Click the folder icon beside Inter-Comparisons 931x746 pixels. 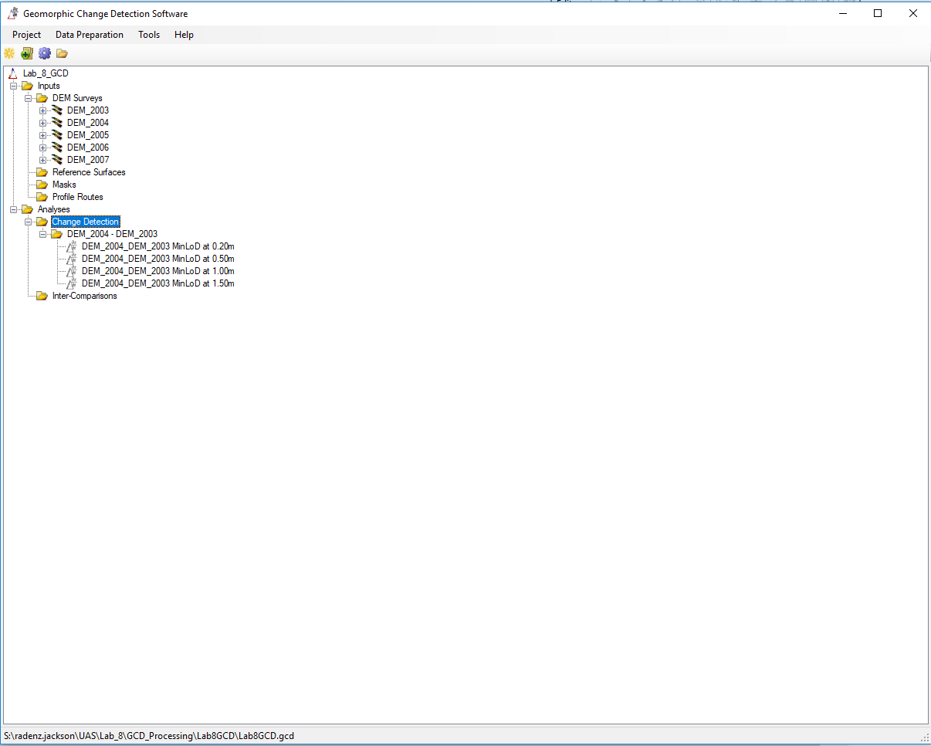coord(42,296)
